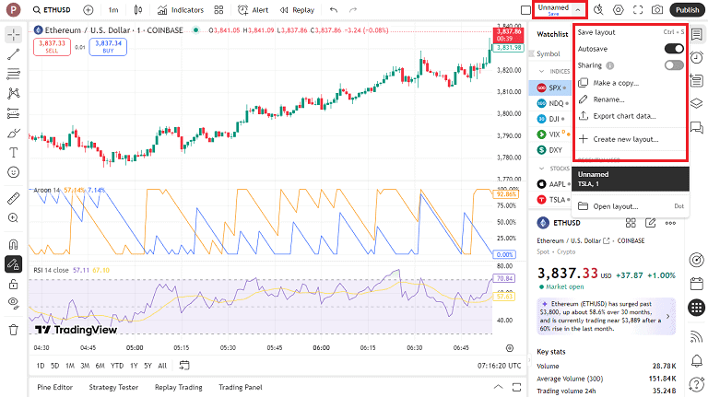Select the Unnamed TSLA recent layout
708x397 pixels.
tap(631, 179)
